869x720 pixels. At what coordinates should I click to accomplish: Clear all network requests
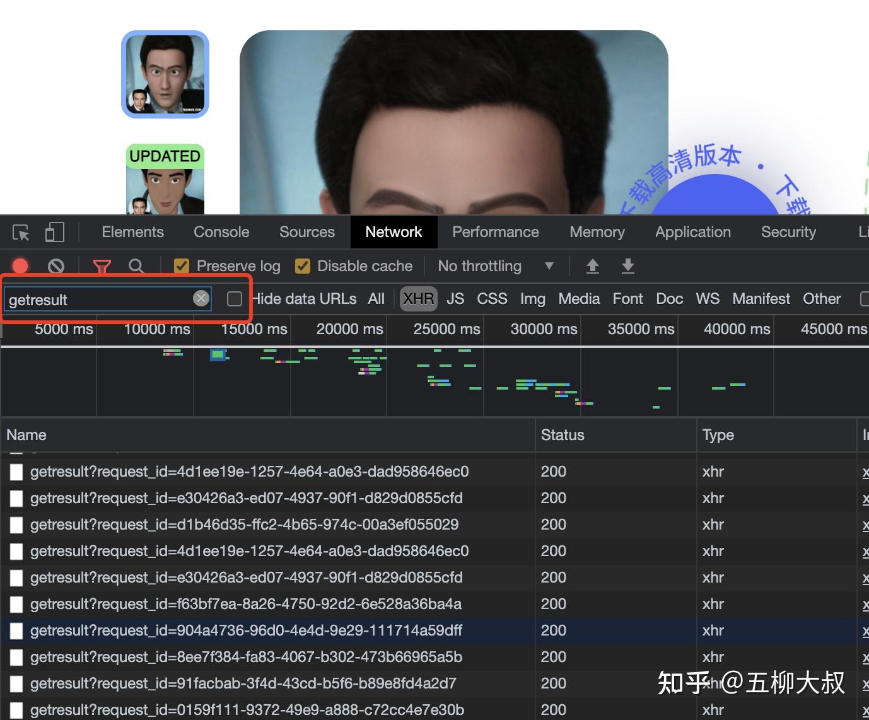(x=55, y=265)
